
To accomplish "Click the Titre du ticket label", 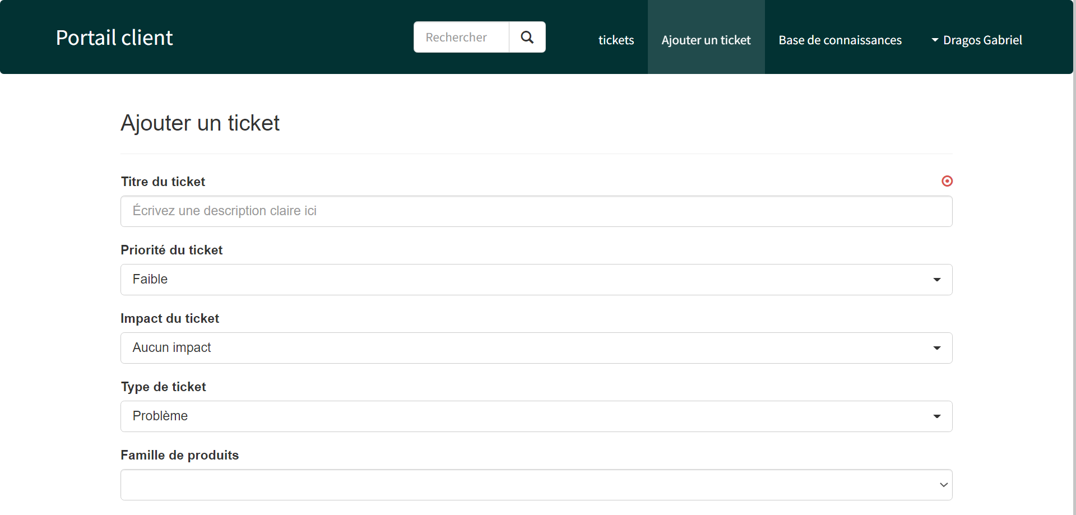I will click(163, 182).
